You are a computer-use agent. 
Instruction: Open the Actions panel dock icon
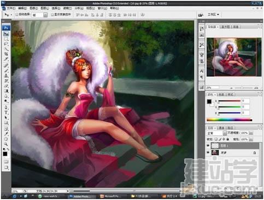(x=202, y=35)
